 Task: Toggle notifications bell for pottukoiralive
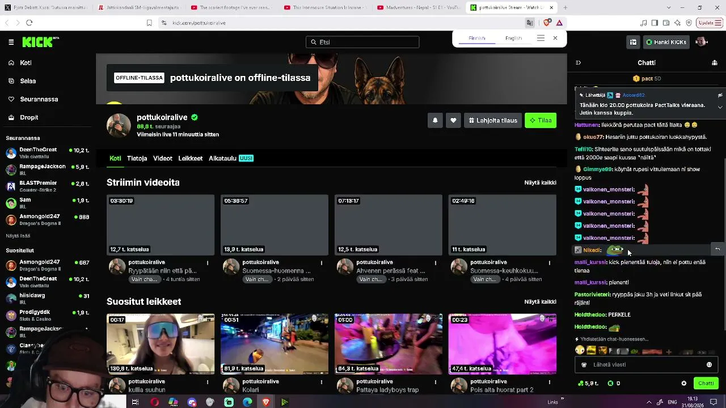coord(435,120)
